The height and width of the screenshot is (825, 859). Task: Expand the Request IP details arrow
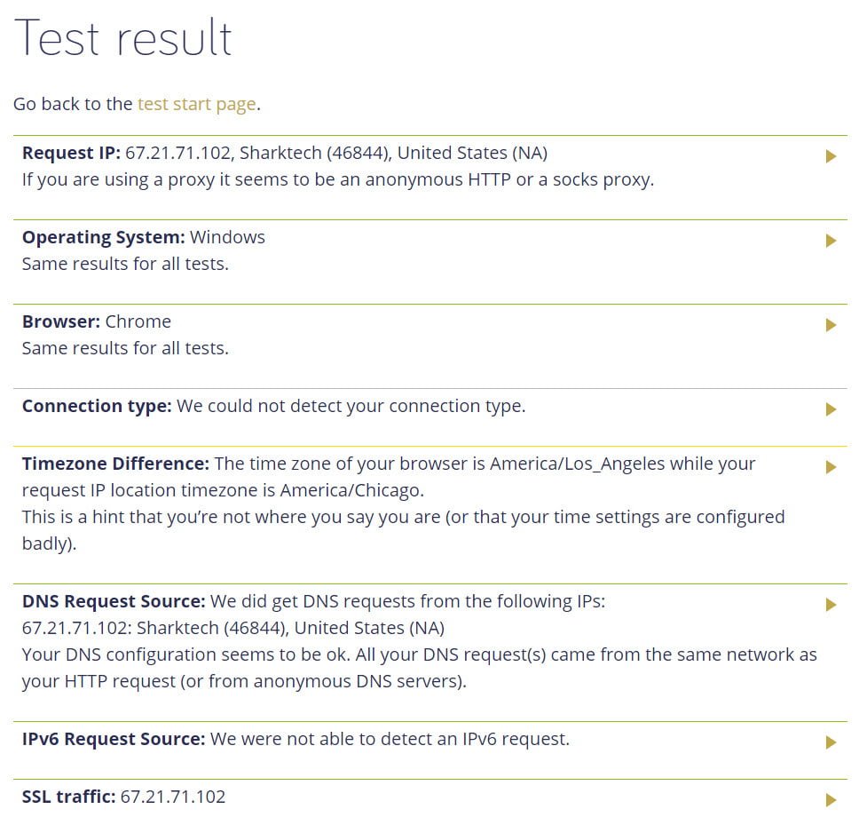pos(831,156)
